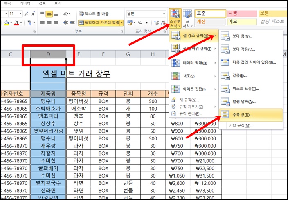Click 기타 규칙(M) more rules
This screenshot has width=288, height=200.
click(251, 126)
